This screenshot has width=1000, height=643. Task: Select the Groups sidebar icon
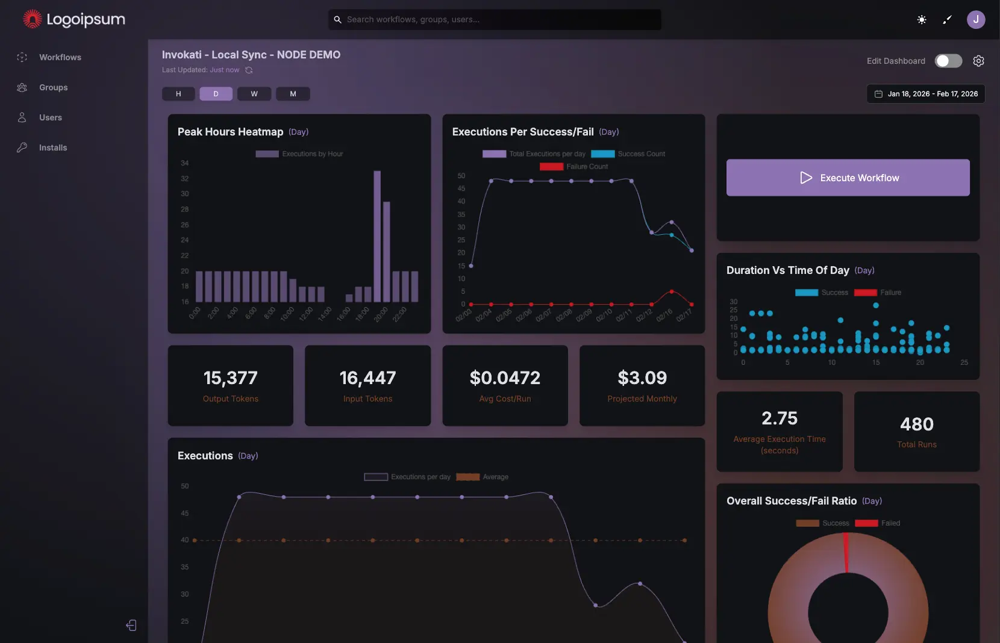coord(22,87)
